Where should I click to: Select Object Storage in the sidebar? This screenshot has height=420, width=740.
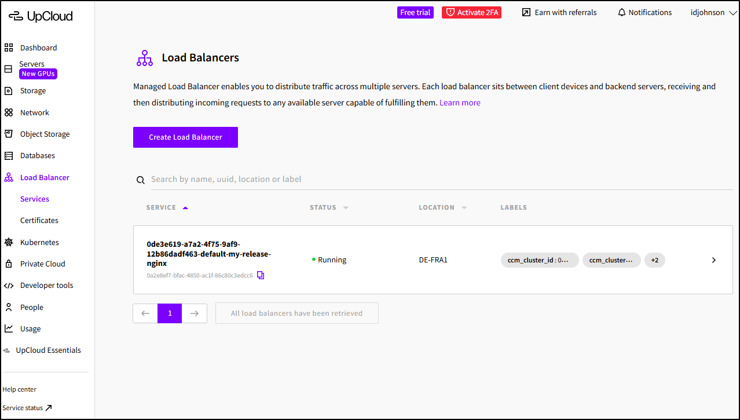(x=45, y=134)
